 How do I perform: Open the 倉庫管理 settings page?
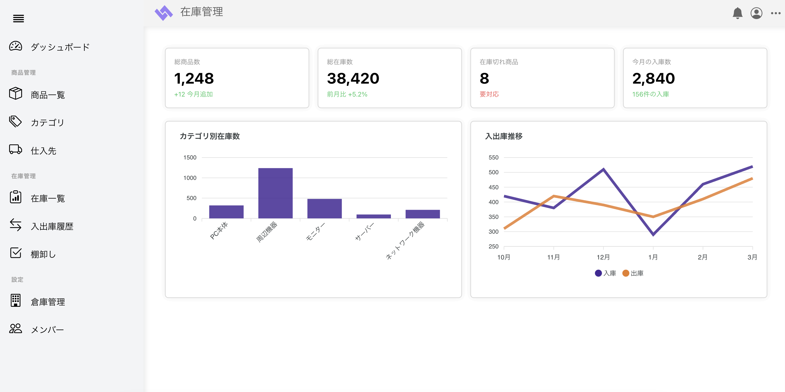point(48,302)
